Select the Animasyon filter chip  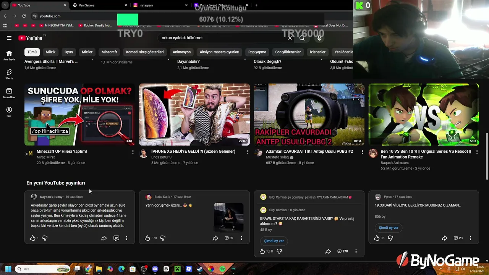click(181, 52)
